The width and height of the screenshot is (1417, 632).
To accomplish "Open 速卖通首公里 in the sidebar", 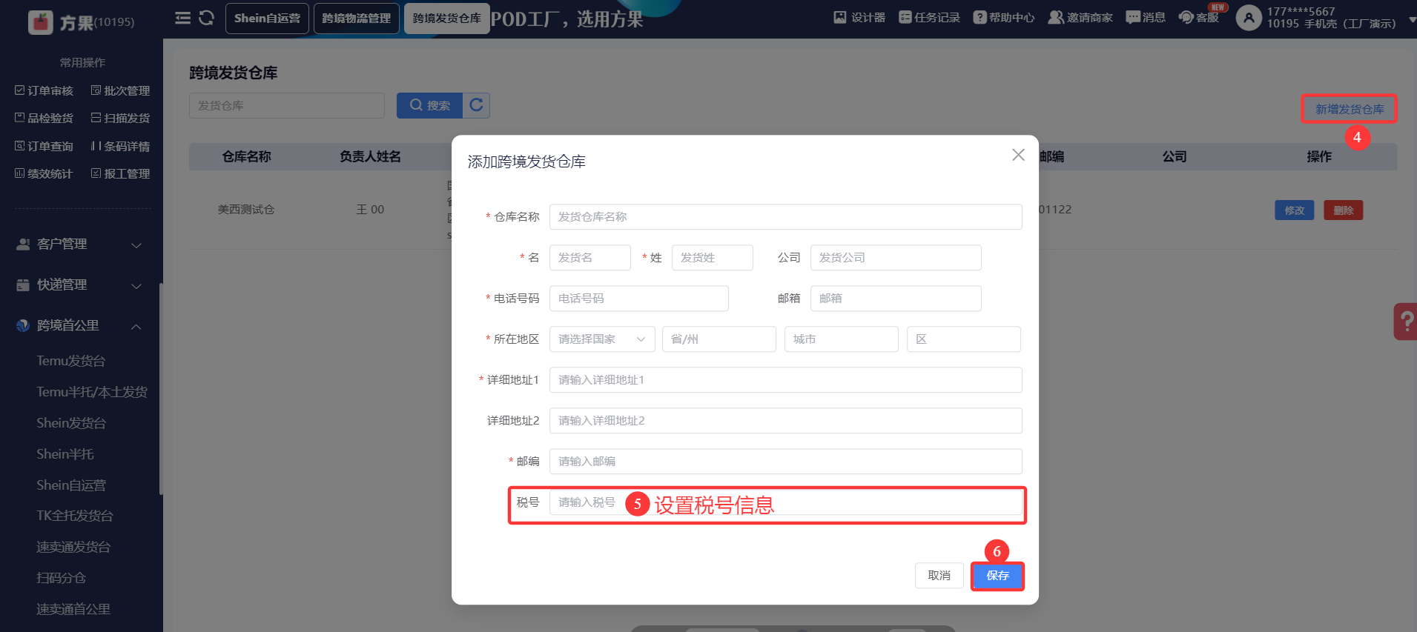I will (73, 609).
